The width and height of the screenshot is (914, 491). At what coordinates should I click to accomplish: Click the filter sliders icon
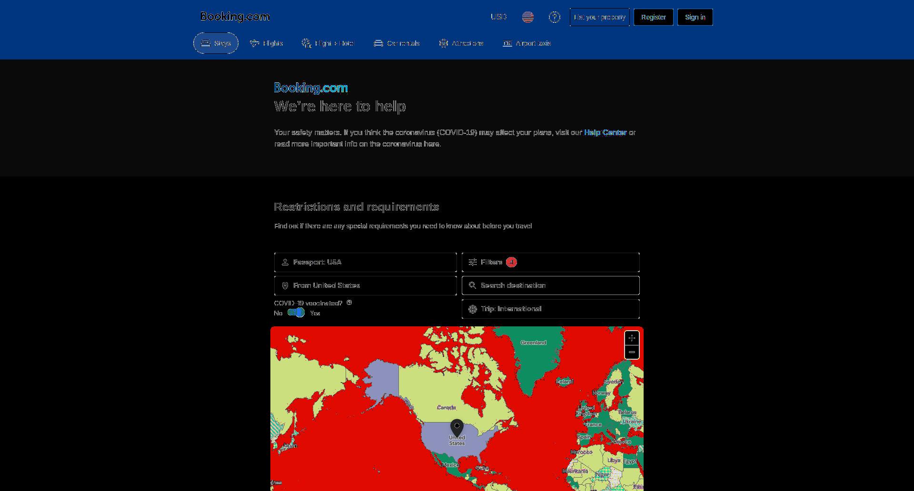(473, 262)
